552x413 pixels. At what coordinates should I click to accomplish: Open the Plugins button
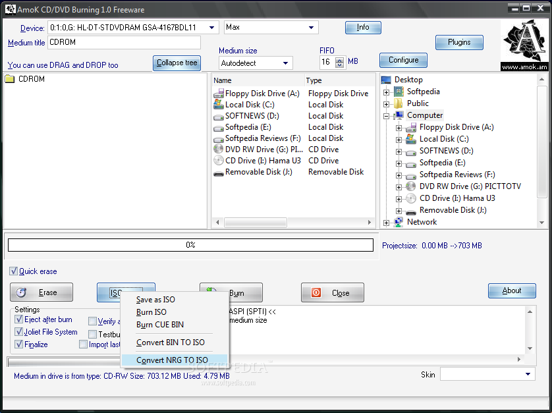click(x=459, y=42)
